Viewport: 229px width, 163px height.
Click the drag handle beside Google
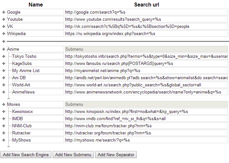tap(4, 12)
